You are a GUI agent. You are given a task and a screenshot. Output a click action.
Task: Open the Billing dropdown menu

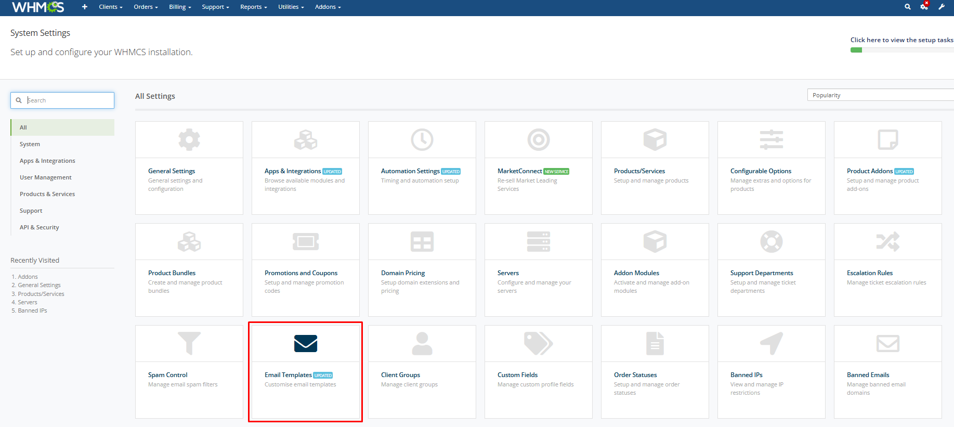click(180, 7)
